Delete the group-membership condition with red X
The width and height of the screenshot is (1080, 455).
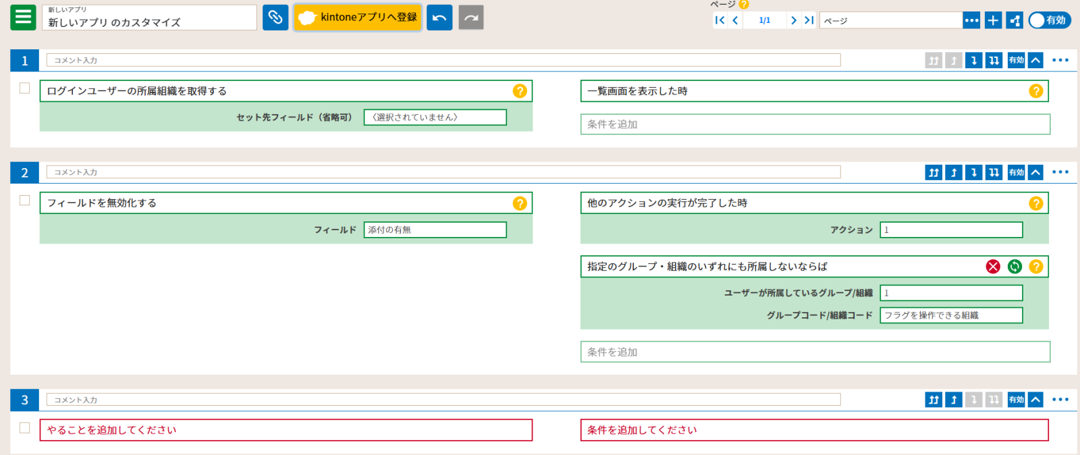[993, 267]
